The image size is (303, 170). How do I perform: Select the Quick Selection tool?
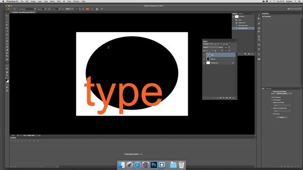(7, 25)
